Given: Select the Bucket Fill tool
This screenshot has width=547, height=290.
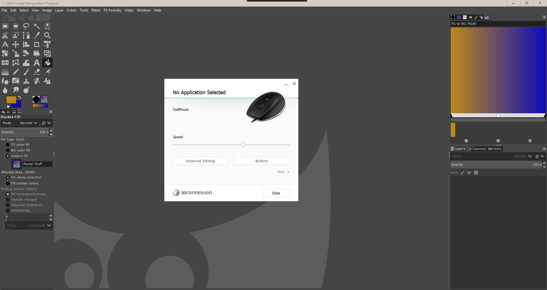Looking at the screenshot, I should tap(47, 63).
